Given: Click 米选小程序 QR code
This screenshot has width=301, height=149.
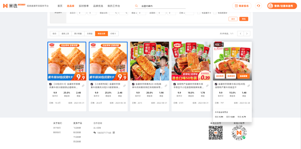Looking at the screenshot, I should (x=239, y=133).
